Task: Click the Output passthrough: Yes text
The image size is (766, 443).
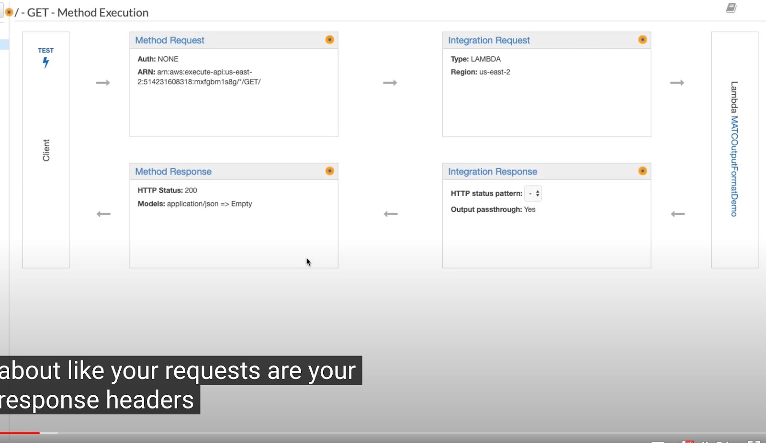Action: pyautogui.click(x=493, y=210)
